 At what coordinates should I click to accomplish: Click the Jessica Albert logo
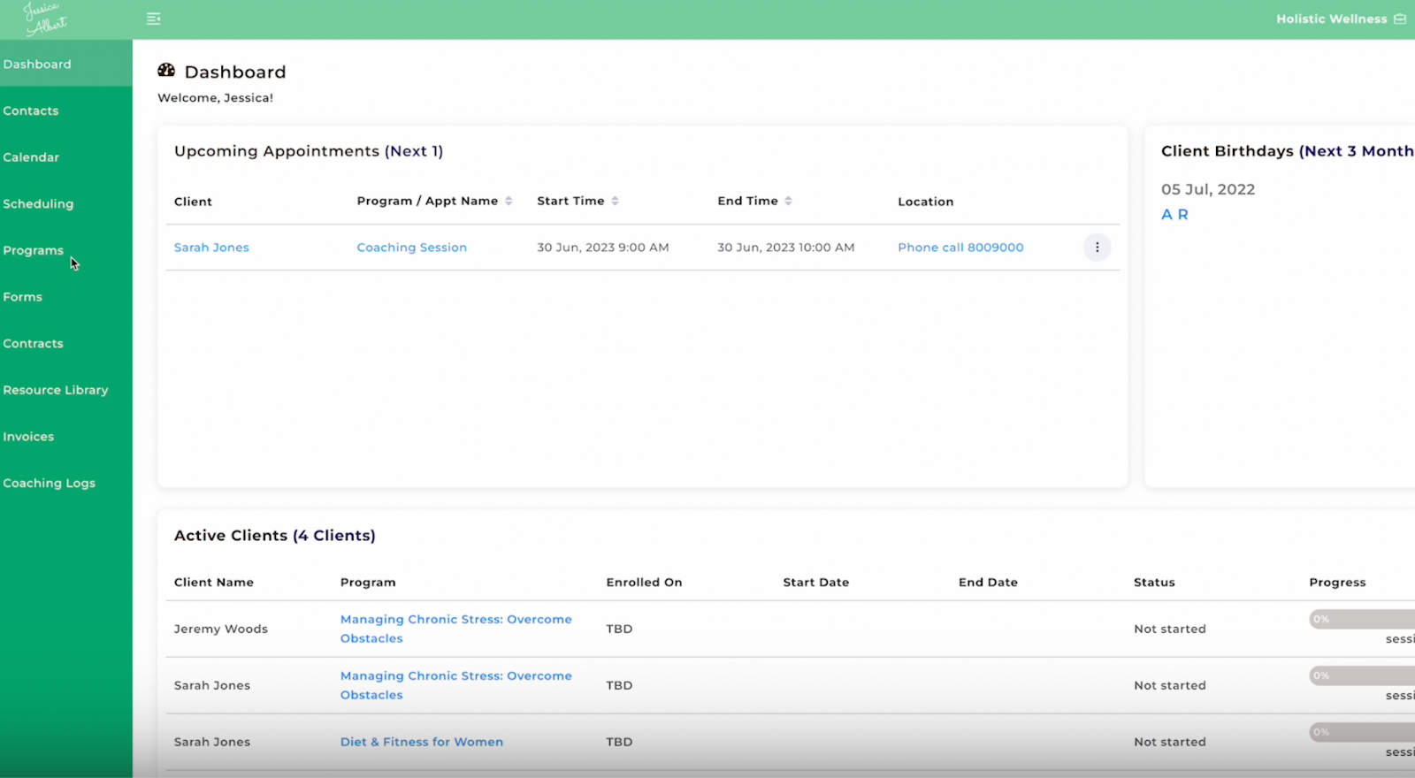pos(45,18)
